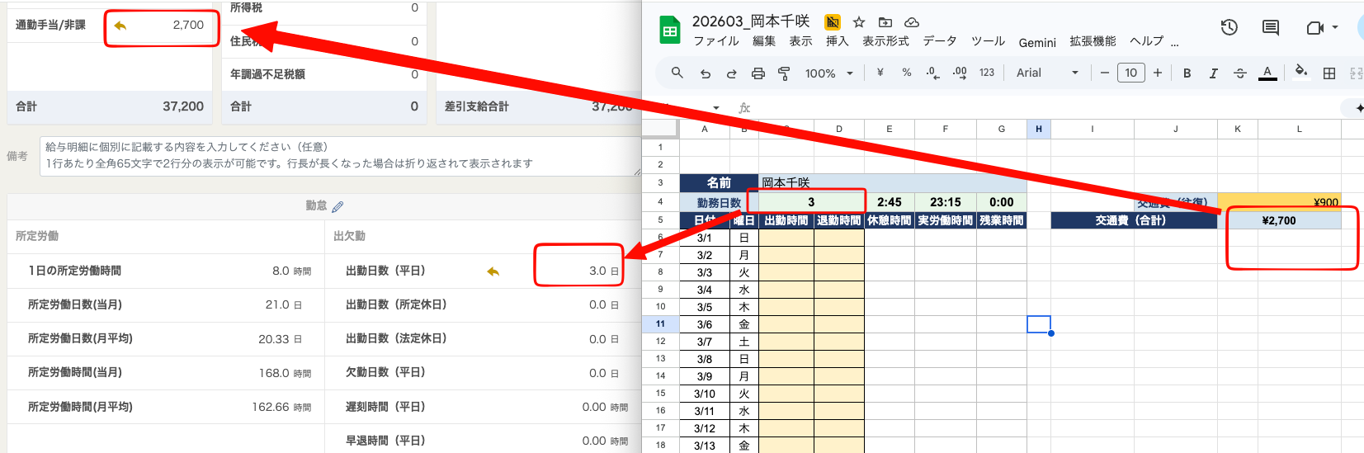
Task: Toggle bold formatting
Action: click(x=1187, y=73)
